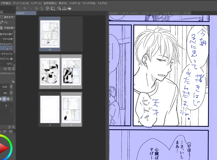Image resolution: width=217 pixels, height=160 pixels.
Task: Select page 2 thumbnail in page manager
Action: (71, 72)
